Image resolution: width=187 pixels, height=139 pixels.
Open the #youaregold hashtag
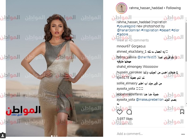[x=126, y=26]
